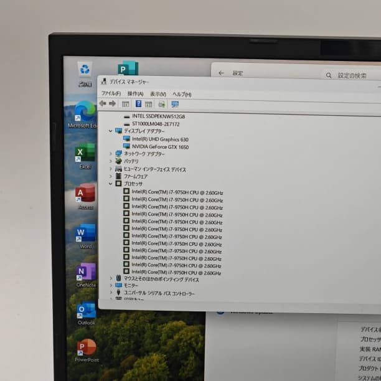The image size is (381, 381).
Task: Click the back arrow in the 設定 window
Action: point(221,73)
